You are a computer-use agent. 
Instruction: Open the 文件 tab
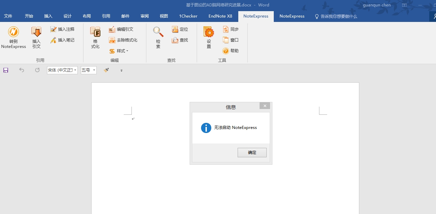point(8,16)
